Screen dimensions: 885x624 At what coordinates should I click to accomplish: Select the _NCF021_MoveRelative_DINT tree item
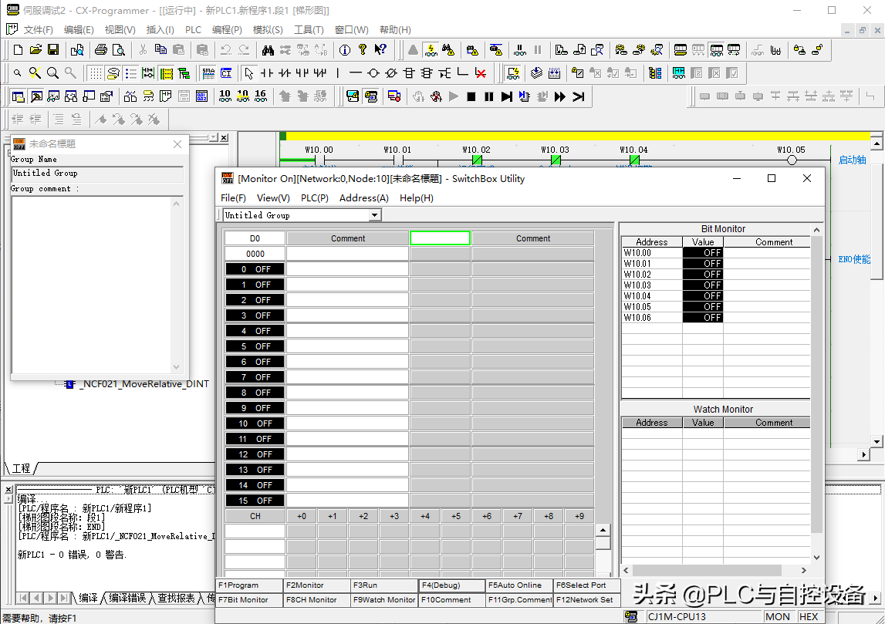(144, 384)
